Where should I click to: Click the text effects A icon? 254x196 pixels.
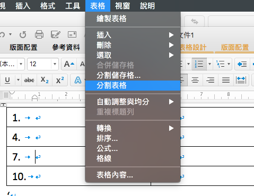78,80
